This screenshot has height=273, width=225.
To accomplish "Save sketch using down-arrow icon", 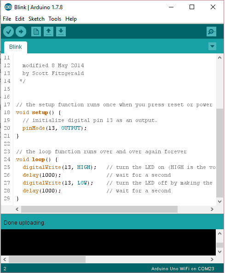I will (61, 32).
